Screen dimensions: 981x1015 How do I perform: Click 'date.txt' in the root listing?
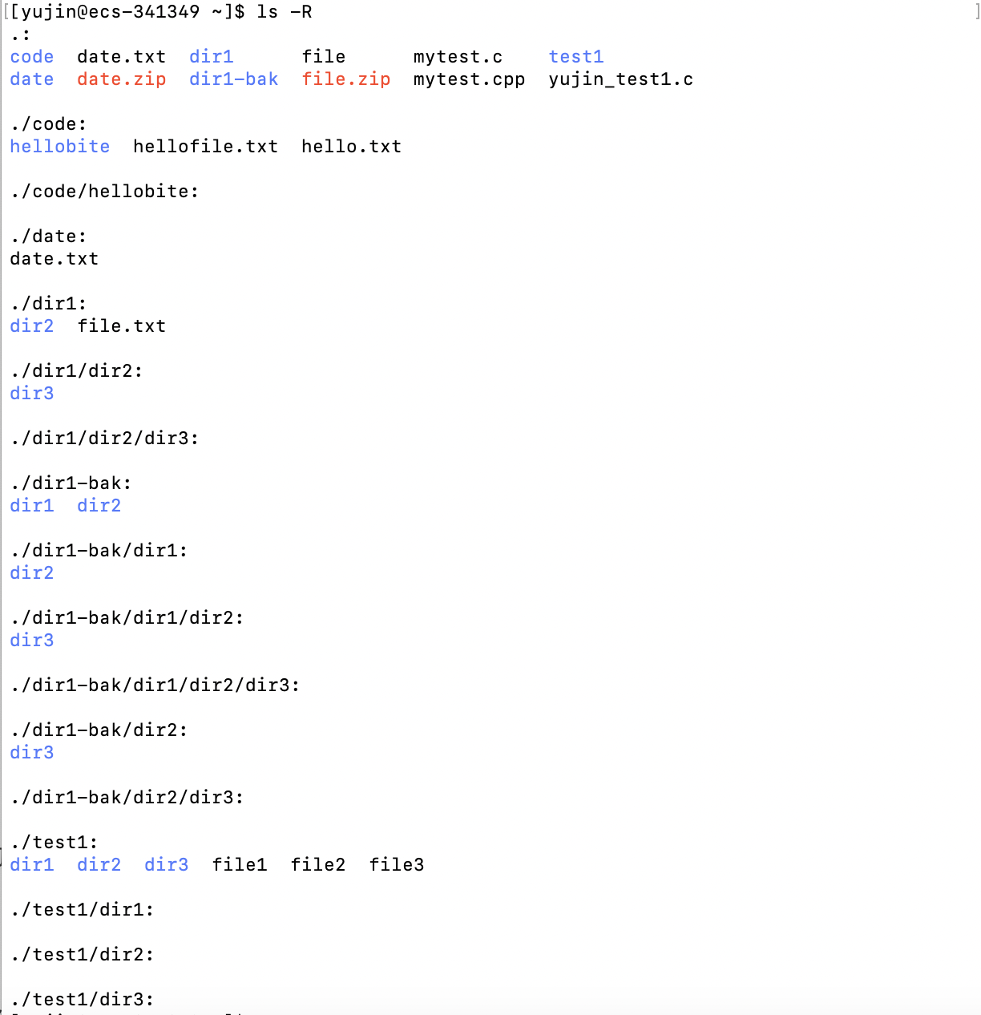click(x=122, y=57)
